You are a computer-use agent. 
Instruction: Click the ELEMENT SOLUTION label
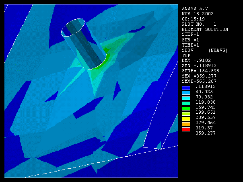[205, 29]
